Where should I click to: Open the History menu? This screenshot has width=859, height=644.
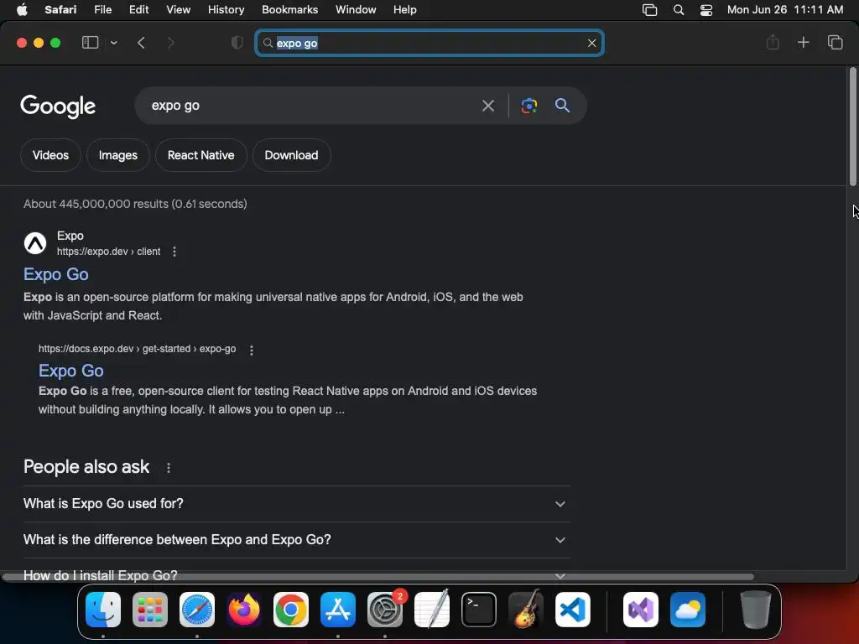point(226,9)
